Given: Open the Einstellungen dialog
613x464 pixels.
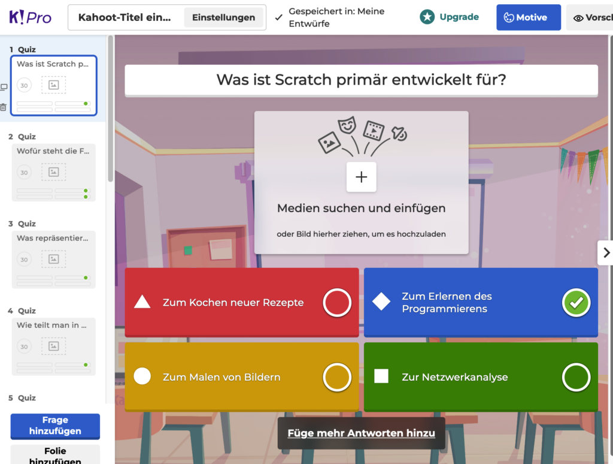Looking at the screenshot, I should pyautogui.click(x=224, y=17).
